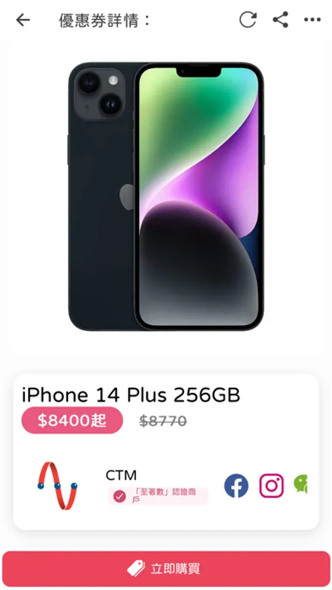Tap the price tag icon on buy button

coord(136,568)
